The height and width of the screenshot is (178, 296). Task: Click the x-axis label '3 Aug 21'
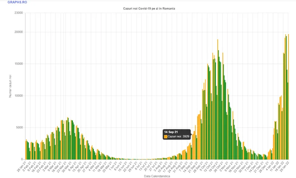click(x=158, y=166)
